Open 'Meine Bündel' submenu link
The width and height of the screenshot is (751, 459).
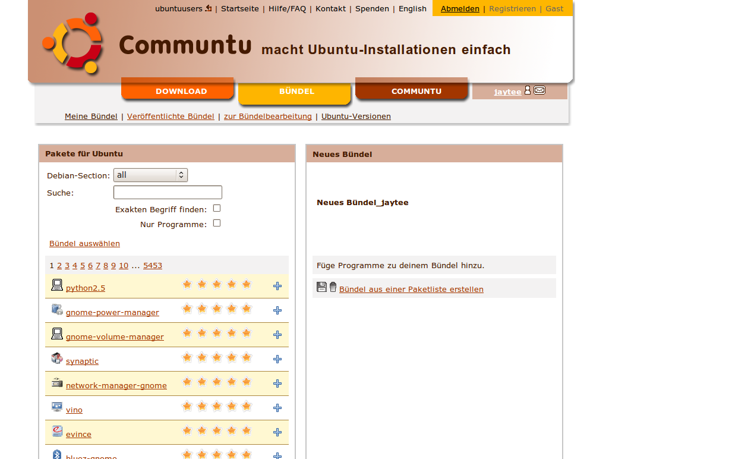91,116
